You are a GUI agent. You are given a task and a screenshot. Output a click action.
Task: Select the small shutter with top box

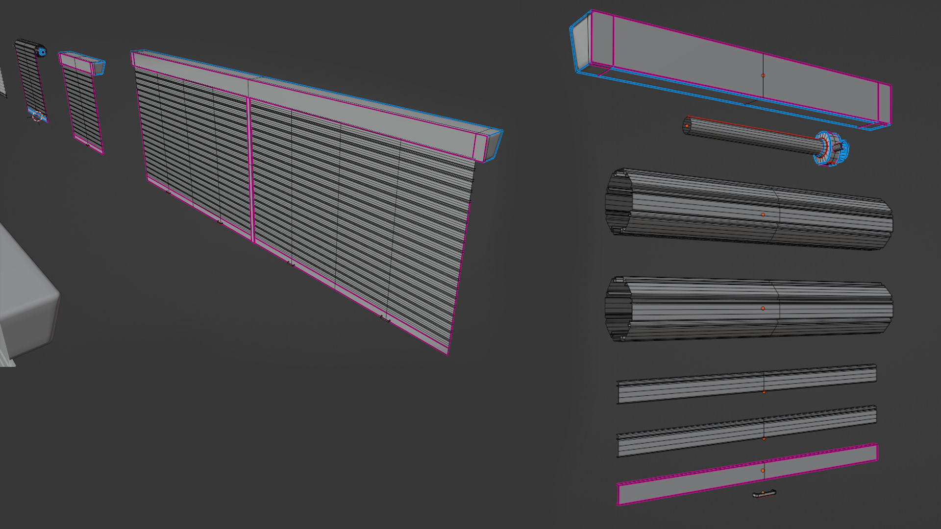click(82, 103)
